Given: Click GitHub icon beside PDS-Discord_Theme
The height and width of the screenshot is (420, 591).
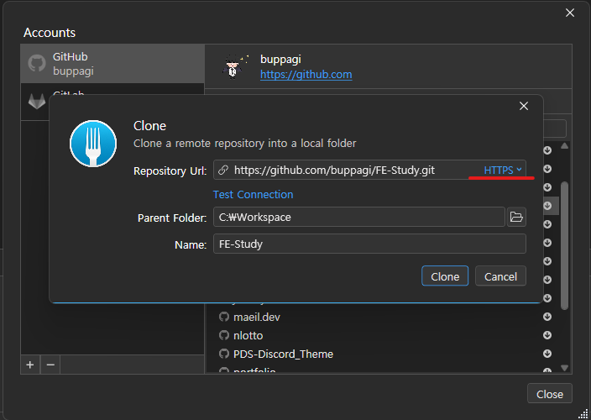Looking at the screenshot, I should 224,354.
